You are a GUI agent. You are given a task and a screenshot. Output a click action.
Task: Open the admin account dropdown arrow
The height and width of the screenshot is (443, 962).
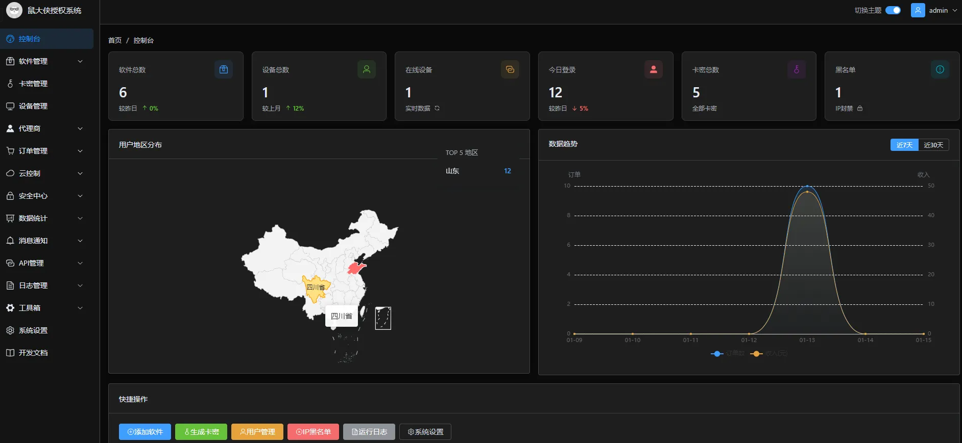tap(955, 10)
